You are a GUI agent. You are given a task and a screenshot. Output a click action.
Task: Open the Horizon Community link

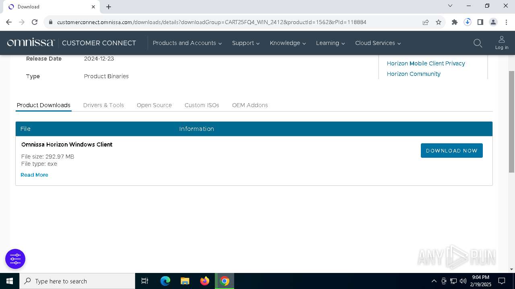click(x=414, y=74)
